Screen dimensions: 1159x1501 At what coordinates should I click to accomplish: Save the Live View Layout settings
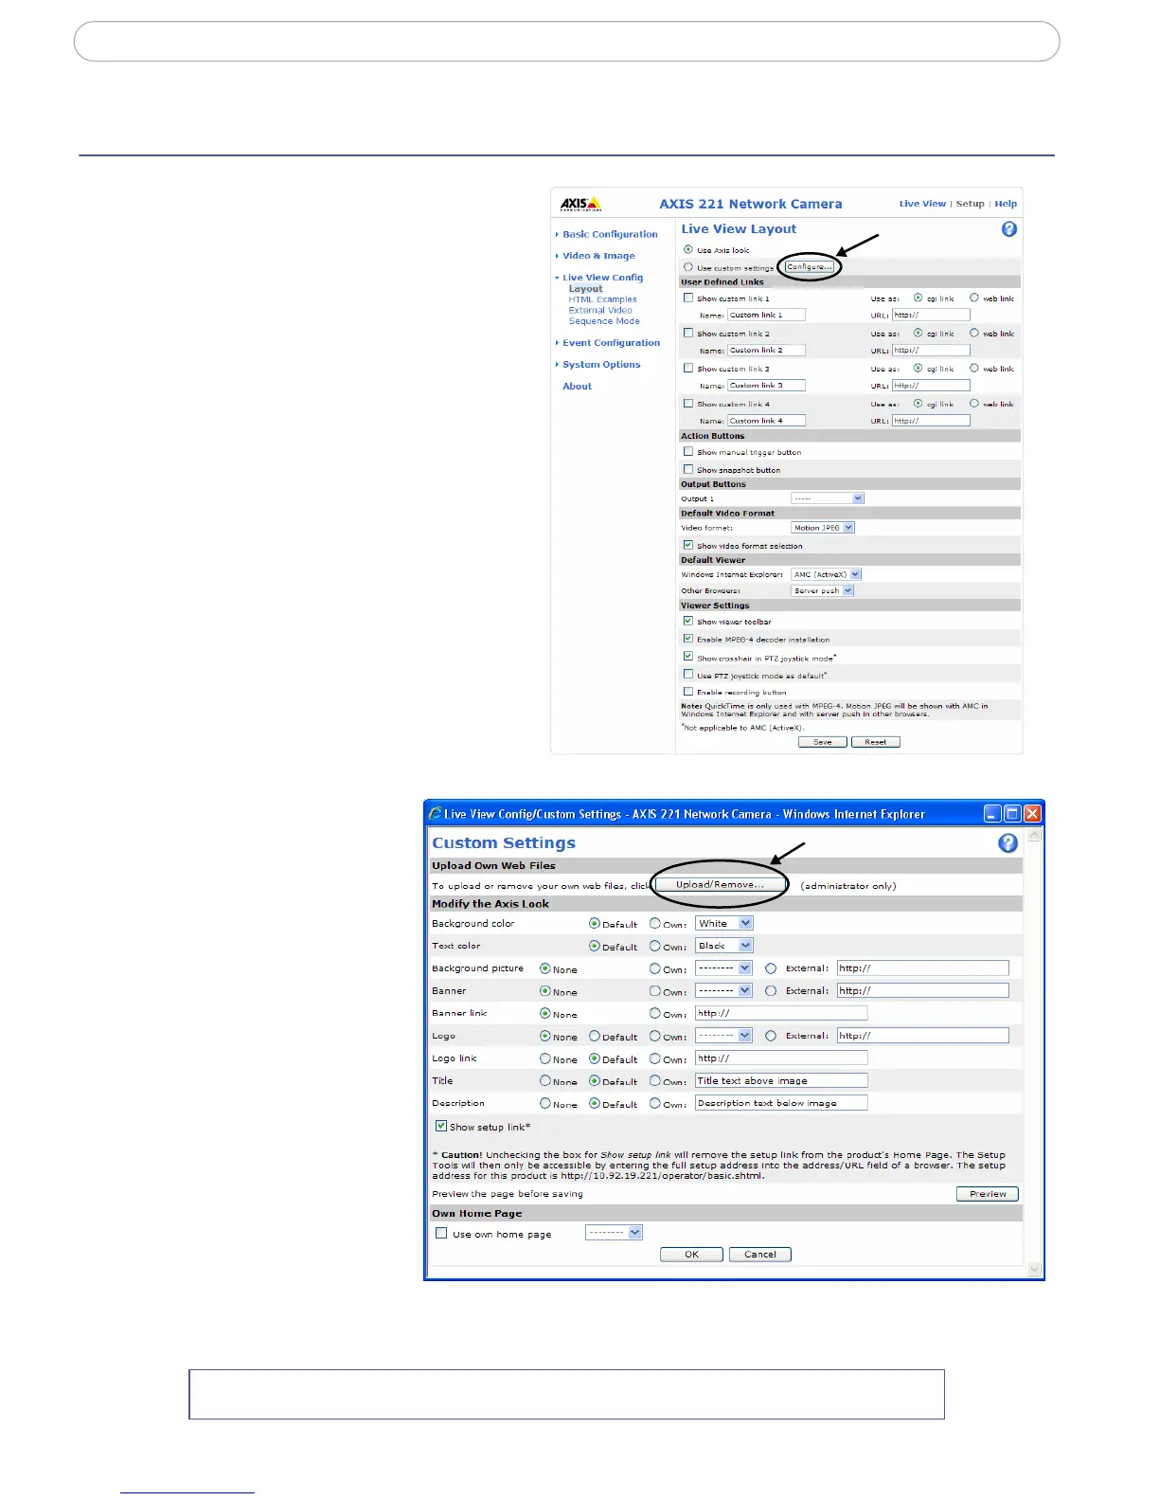823,742
